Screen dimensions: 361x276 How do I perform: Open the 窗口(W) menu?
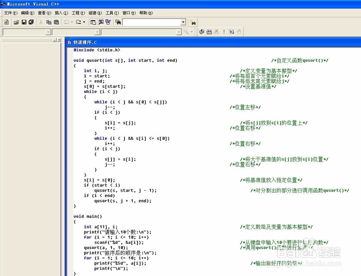pyautogui.click(x=129, y=13)
